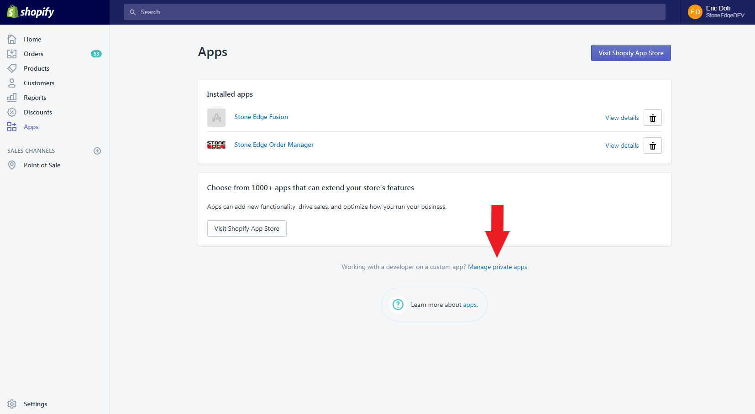Click the search magnifier icon

click(x=133, y=12)
